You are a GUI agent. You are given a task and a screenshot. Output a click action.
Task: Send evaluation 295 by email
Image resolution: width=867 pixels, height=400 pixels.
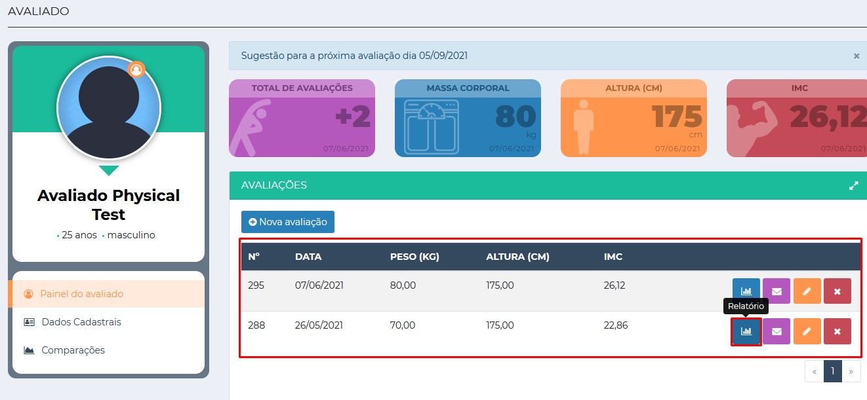click(776, 291)
